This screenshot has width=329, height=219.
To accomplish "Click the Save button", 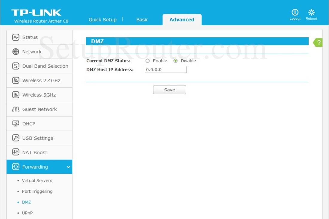I will point(169,90).
